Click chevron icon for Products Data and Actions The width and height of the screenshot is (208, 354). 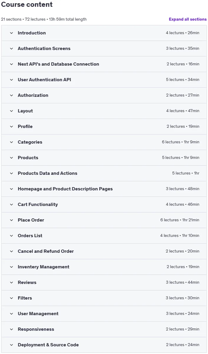coord(11,173)
